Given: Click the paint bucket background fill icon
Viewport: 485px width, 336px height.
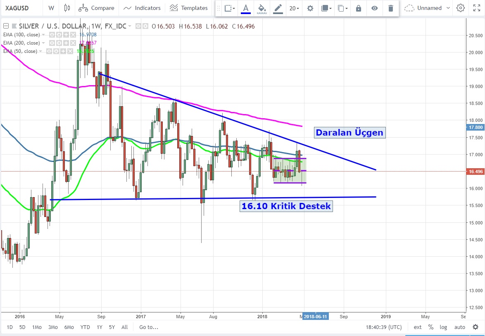Looking at the screenshot, I should tap(262, 8).
